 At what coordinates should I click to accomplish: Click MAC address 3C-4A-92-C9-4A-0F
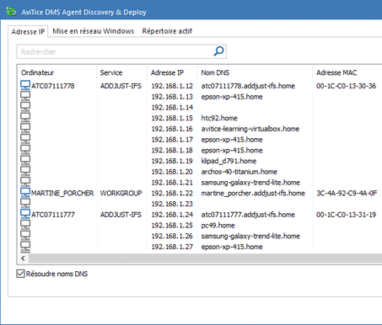click(x=347, y=193)
